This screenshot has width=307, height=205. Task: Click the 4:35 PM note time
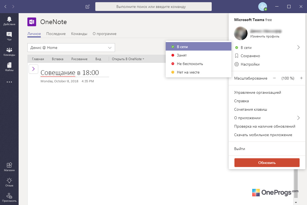click(88, 81)
